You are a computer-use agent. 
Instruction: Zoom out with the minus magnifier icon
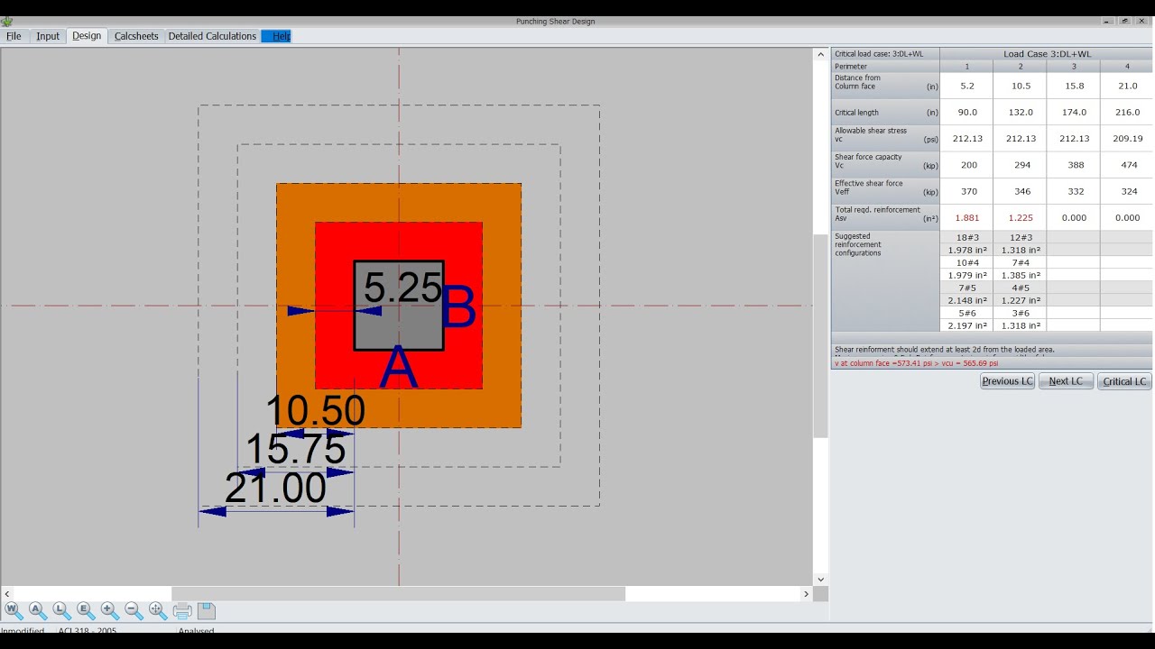[x=134, y=610]
